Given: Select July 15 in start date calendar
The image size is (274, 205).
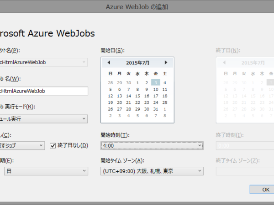Looking at the screenshot, I should click(x=137, y=96).
